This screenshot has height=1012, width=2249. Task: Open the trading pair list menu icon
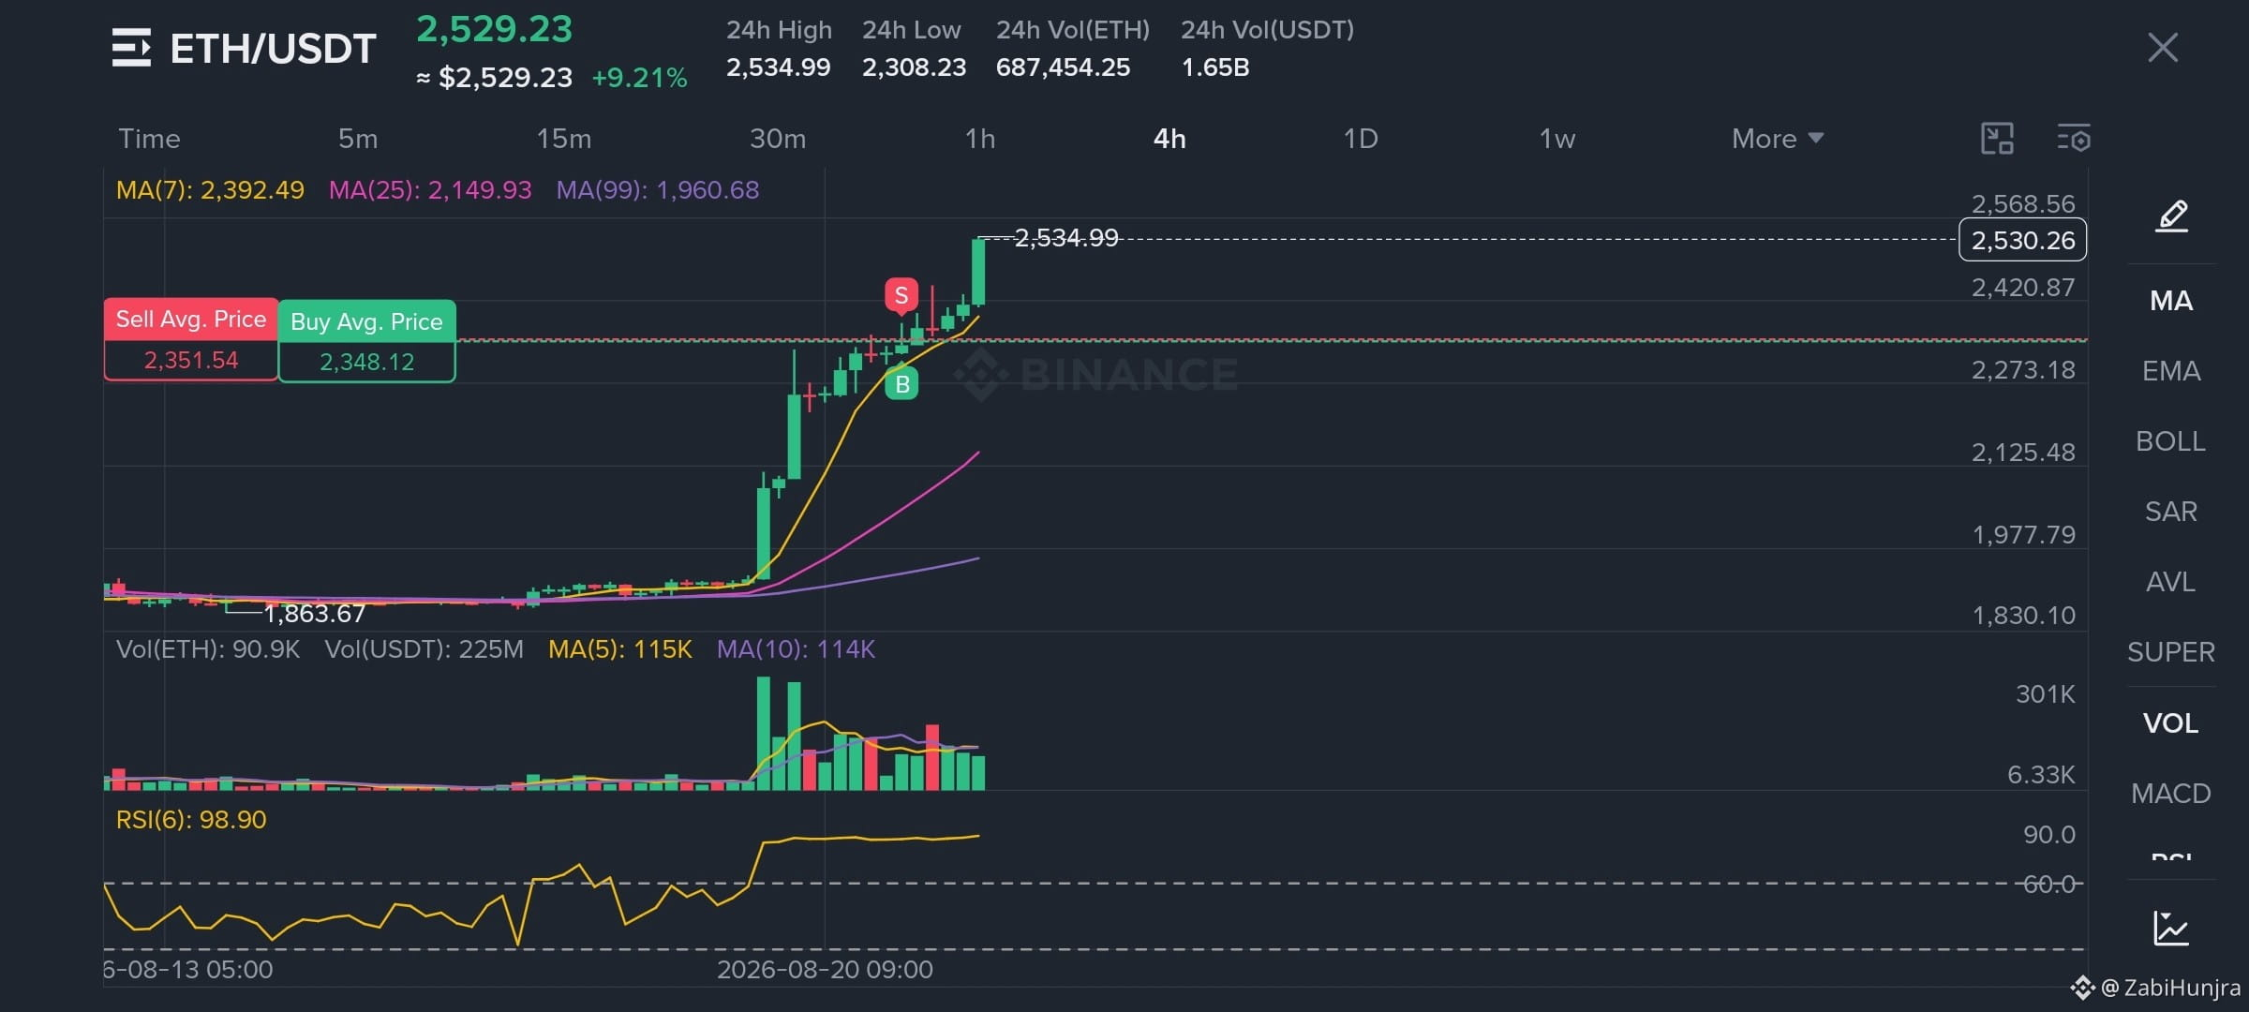131,48
